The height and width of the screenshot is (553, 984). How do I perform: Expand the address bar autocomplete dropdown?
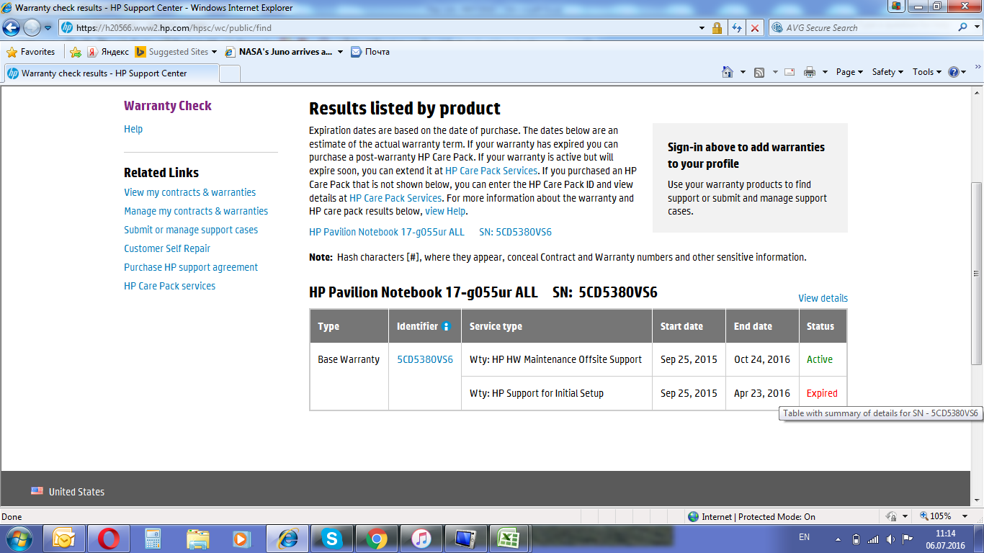coord(702,28)
